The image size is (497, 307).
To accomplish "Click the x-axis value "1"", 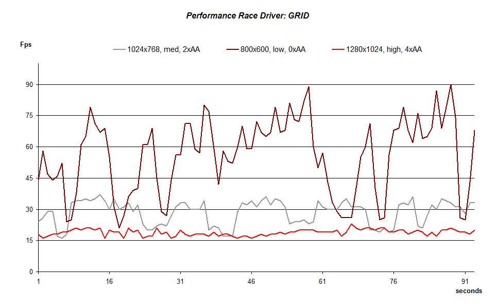I will [38, 282].
